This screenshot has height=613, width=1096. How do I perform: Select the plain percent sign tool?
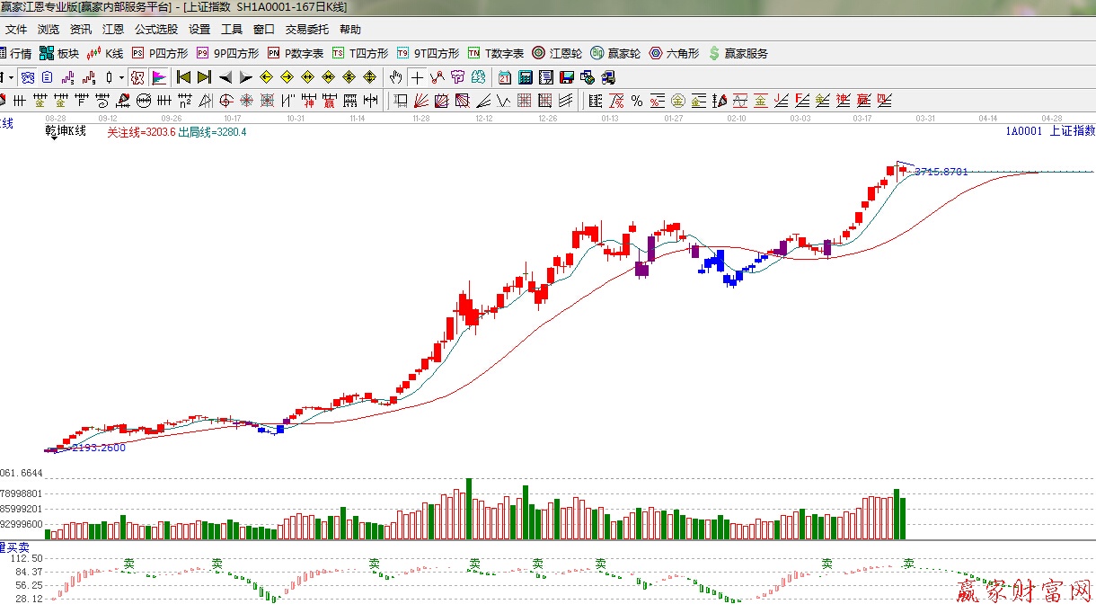(x=636, y=101)
